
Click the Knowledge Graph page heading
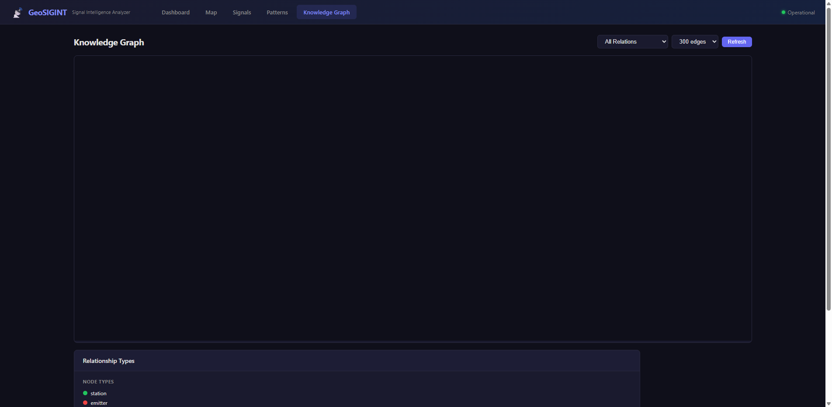(x=109, y=42)
